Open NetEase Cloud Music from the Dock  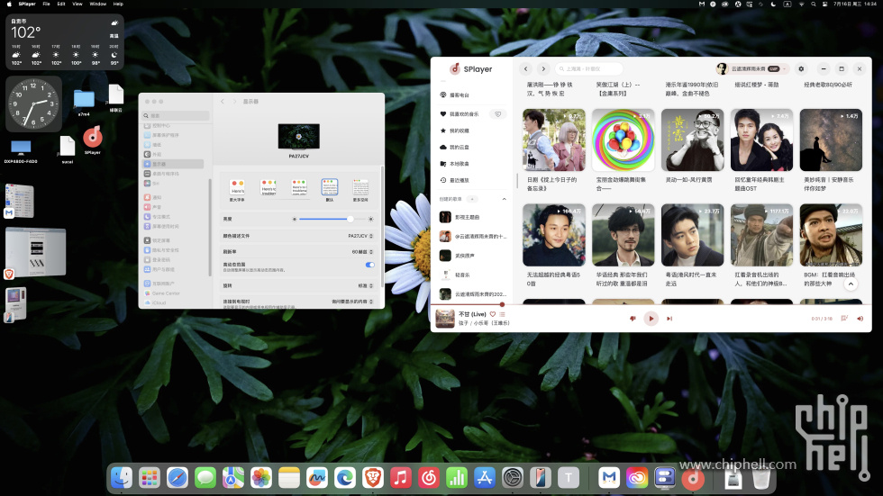coord(429,478)
